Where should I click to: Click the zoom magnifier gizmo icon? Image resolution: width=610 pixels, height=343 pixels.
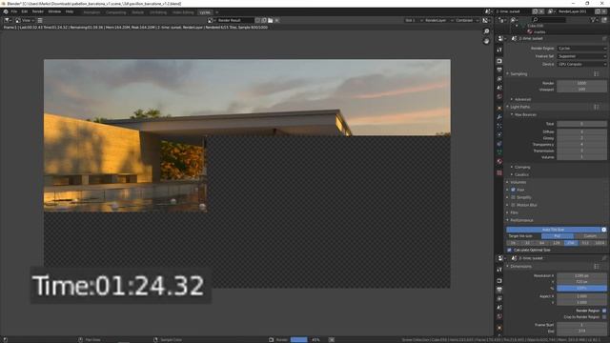point(486,31)
